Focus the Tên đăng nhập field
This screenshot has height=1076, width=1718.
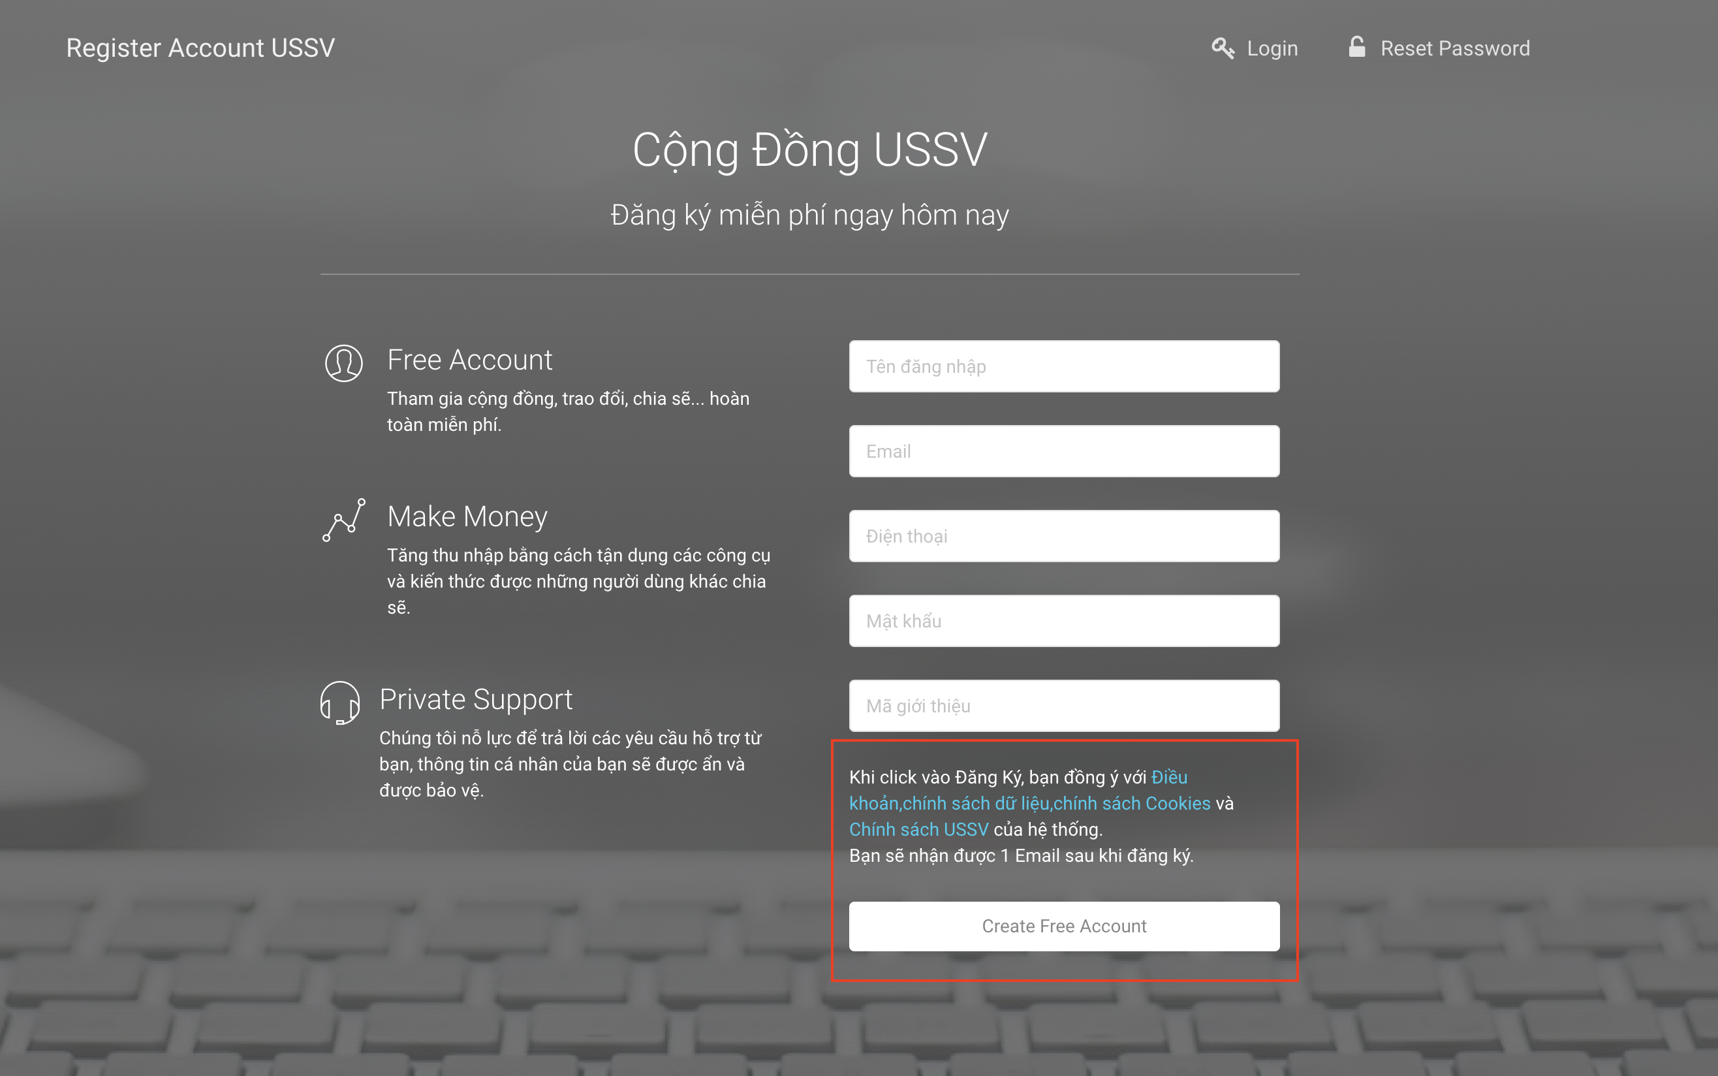pos(1063,366)
